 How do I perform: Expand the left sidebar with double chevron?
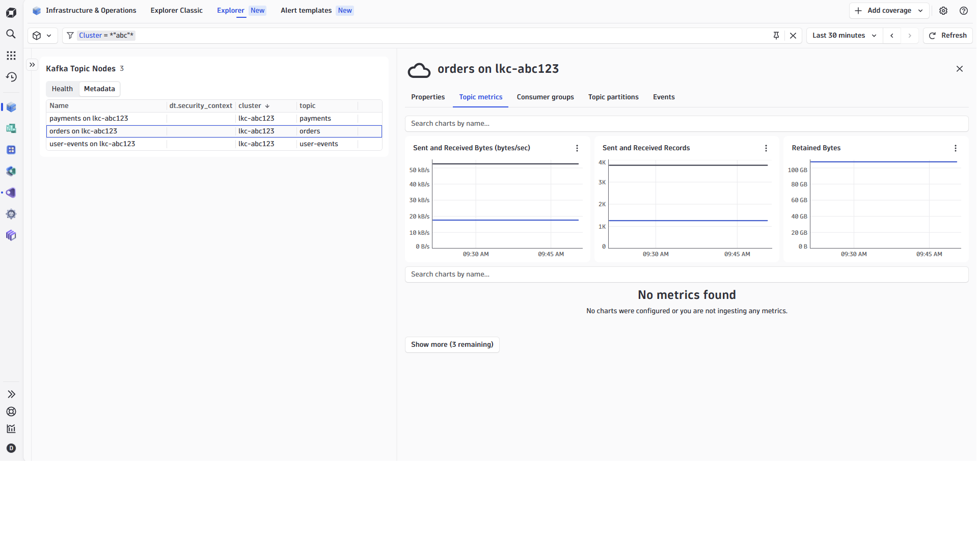tap(11, 394)
